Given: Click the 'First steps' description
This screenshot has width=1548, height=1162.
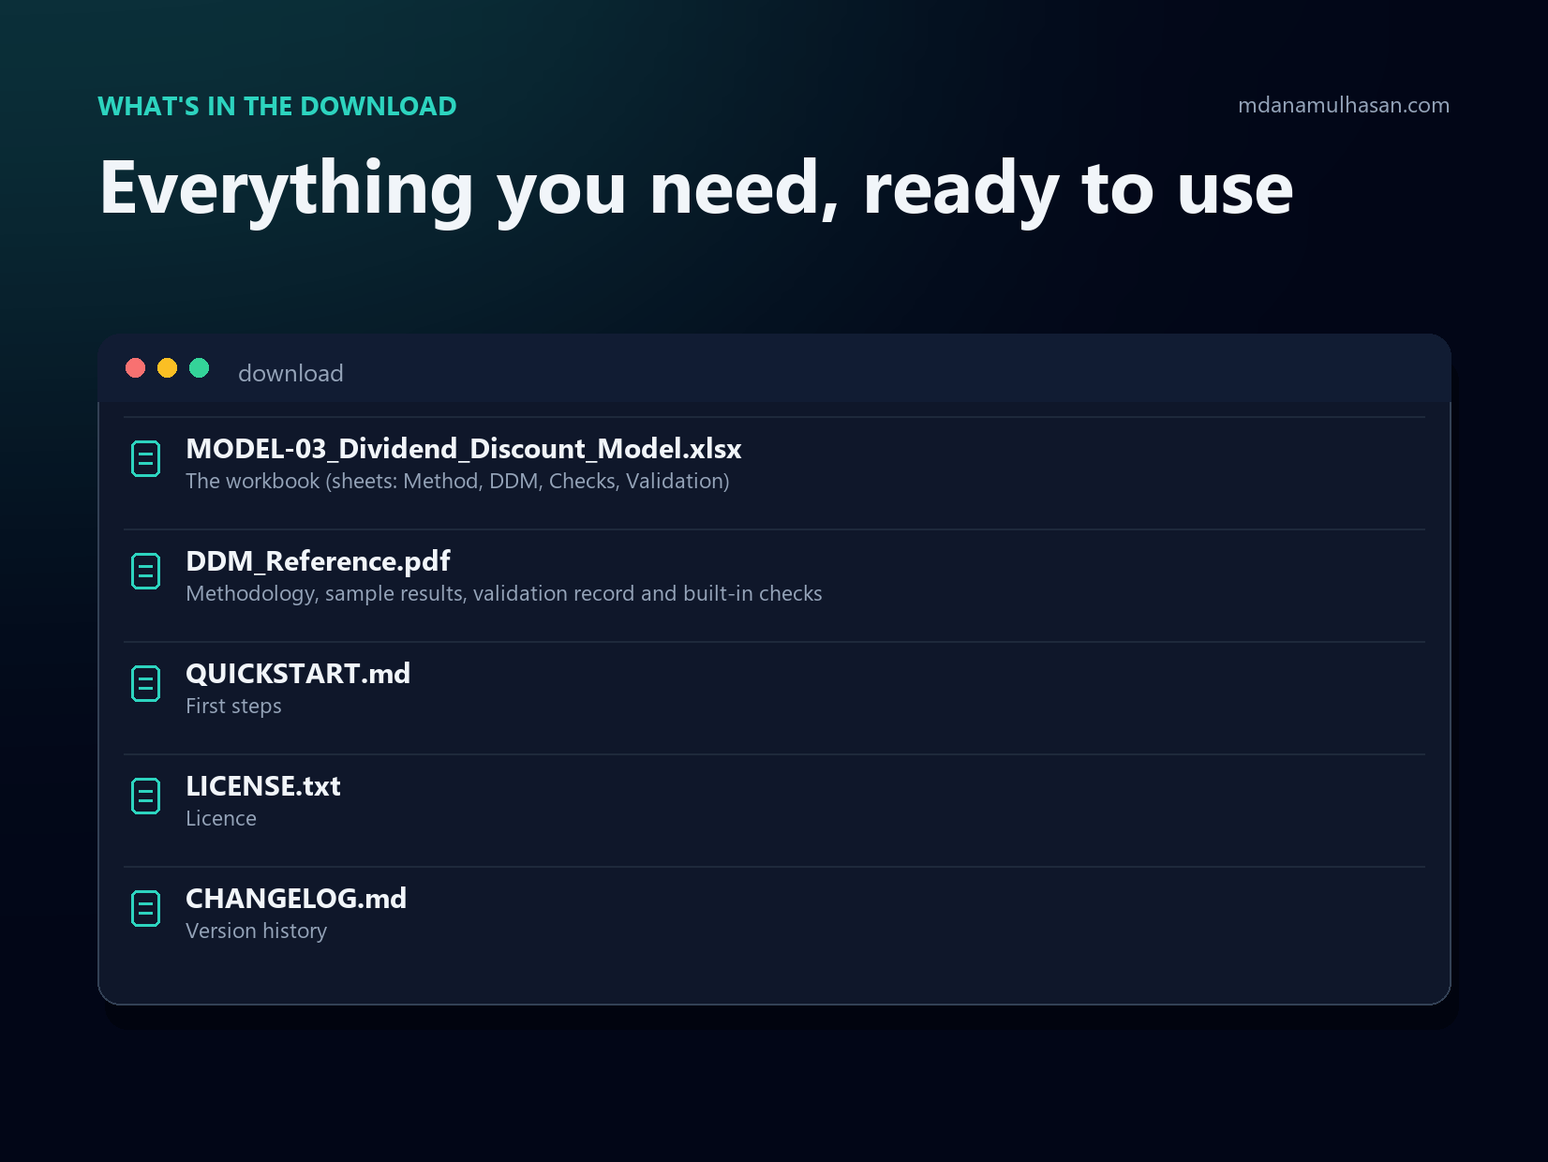Looking at the screenshot, I should click(233, 706).
